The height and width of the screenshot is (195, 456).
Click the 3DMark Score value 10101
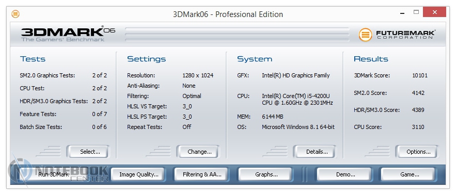(420, 75)
